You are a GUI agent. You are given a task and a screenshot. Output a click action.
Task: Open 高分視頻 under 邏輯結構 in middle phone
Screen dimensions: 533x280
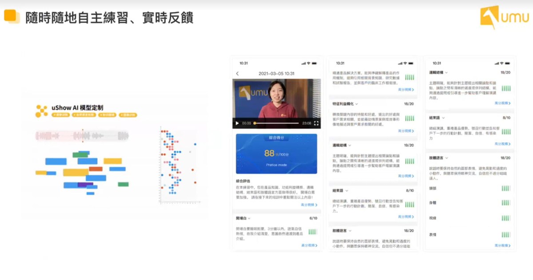[x=406, y=176]
